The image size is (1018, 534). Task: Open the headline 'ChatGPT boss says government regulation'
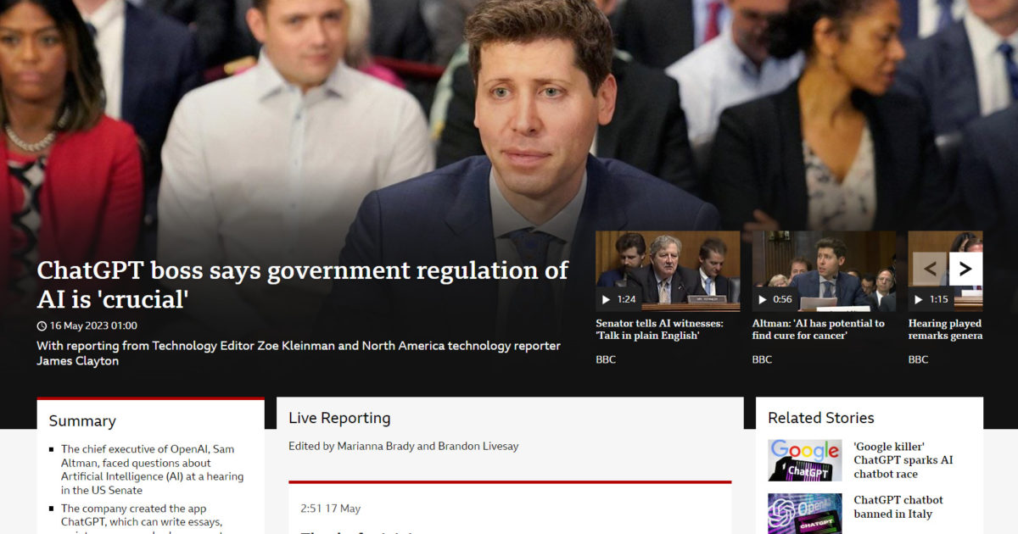coord(302,285)
